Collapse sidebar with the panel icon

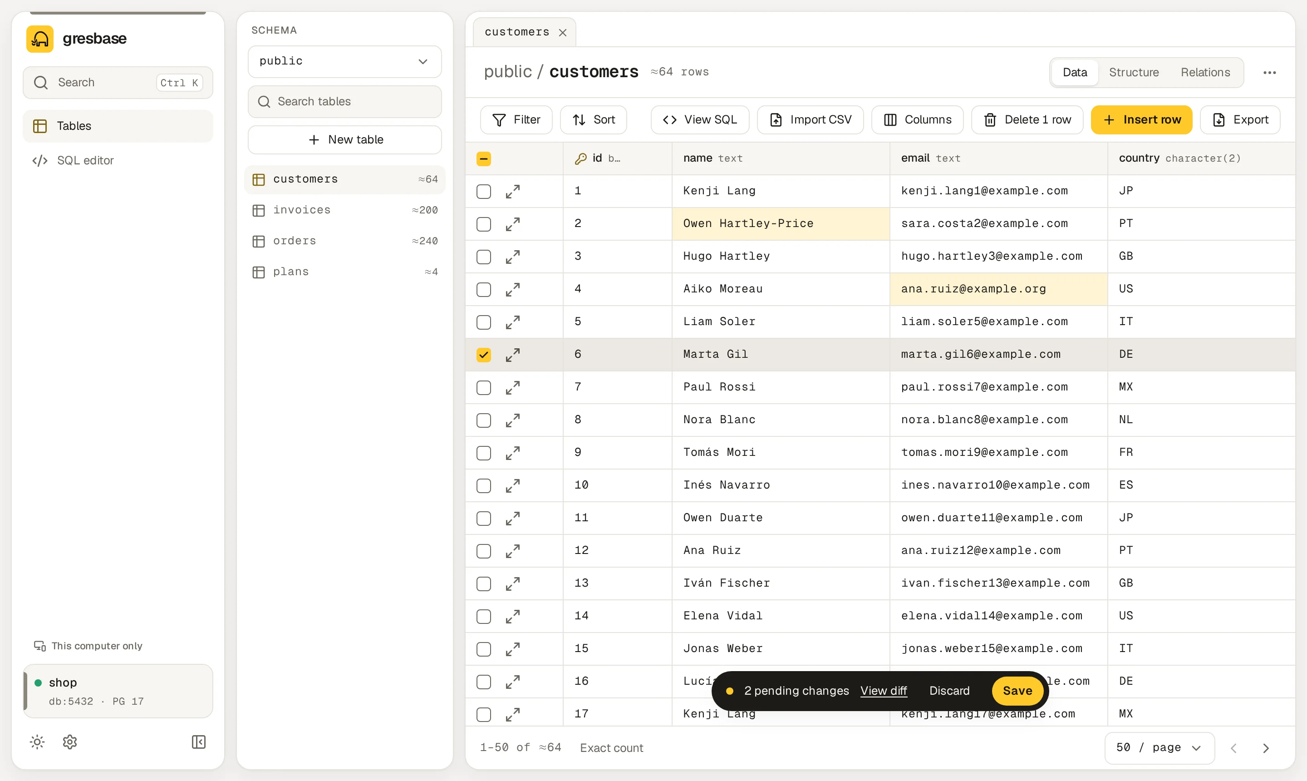(x=199, y=742)
